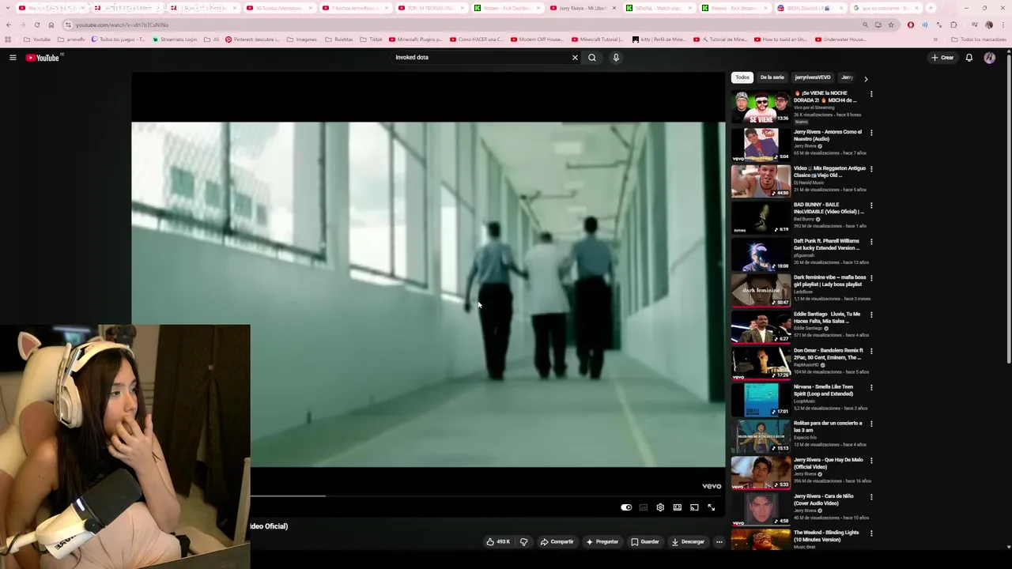Open new browser tab with plus
The image size is (1012, 569).
pyautogui.click(x=931, y=8)
